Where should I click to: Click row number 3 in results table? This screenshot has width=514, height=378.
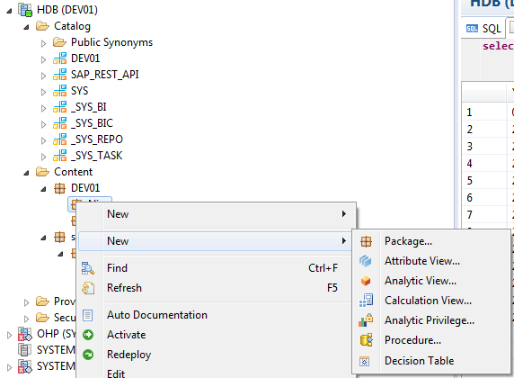click(x=470, y=146)
